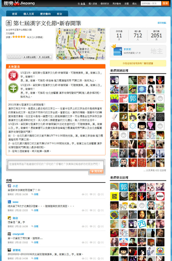Click the blue 郭 avatar in the 他們到過這裡 grid
172x261 pixels.
[x=132, y=99]
